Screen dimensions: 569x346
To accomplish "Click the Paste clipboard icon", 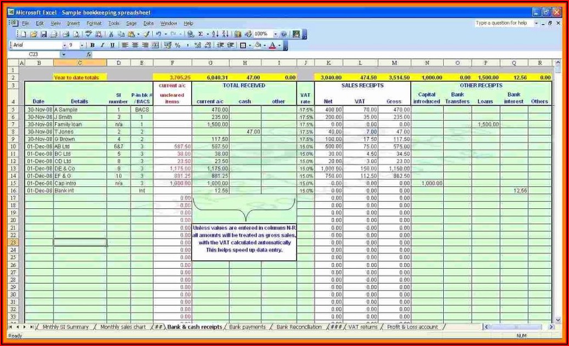I will (x=131, y=35).
